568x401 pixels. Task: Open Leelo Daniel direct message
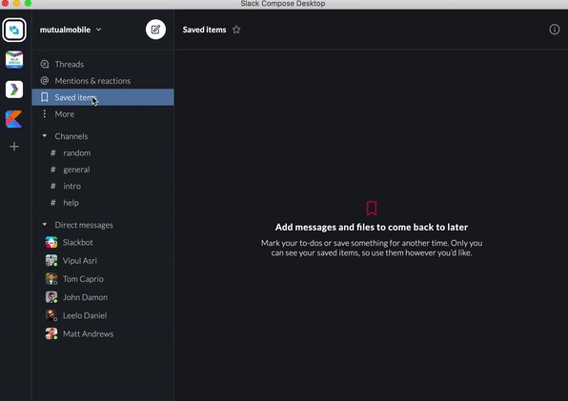click(x=103, y=315)
